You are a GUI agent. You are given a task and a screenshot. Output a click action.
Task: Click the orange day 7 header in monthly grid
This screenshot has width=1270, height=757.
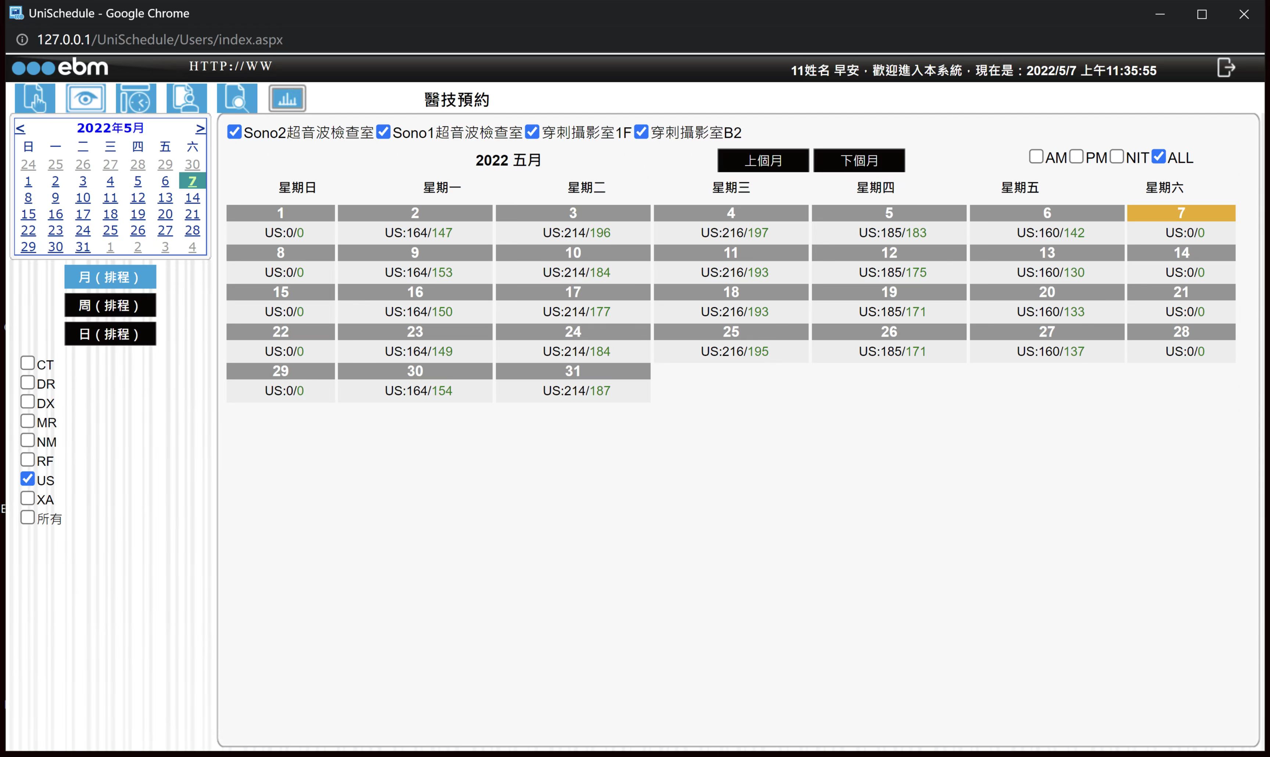[1181, 213]
